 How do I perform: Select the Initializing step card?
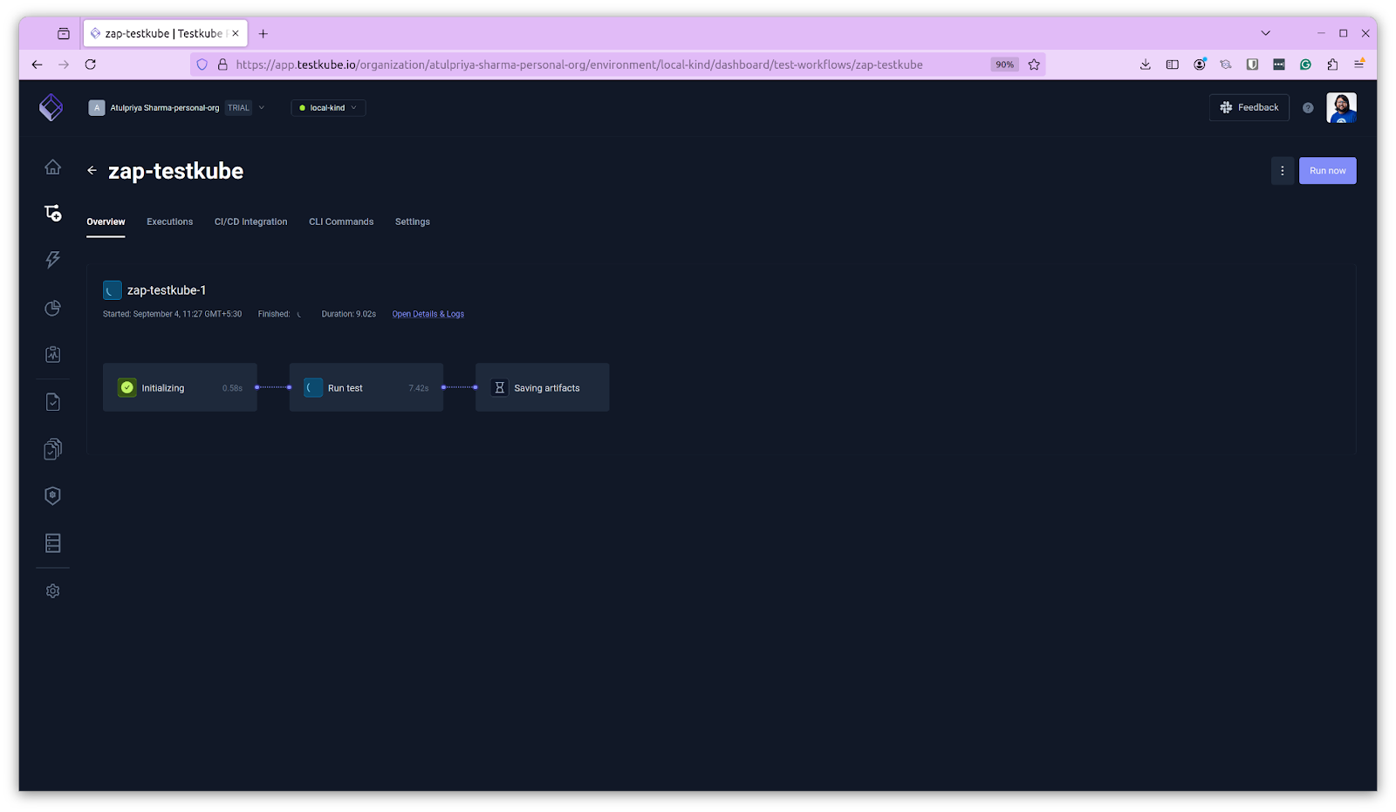[x=180, y=387]
